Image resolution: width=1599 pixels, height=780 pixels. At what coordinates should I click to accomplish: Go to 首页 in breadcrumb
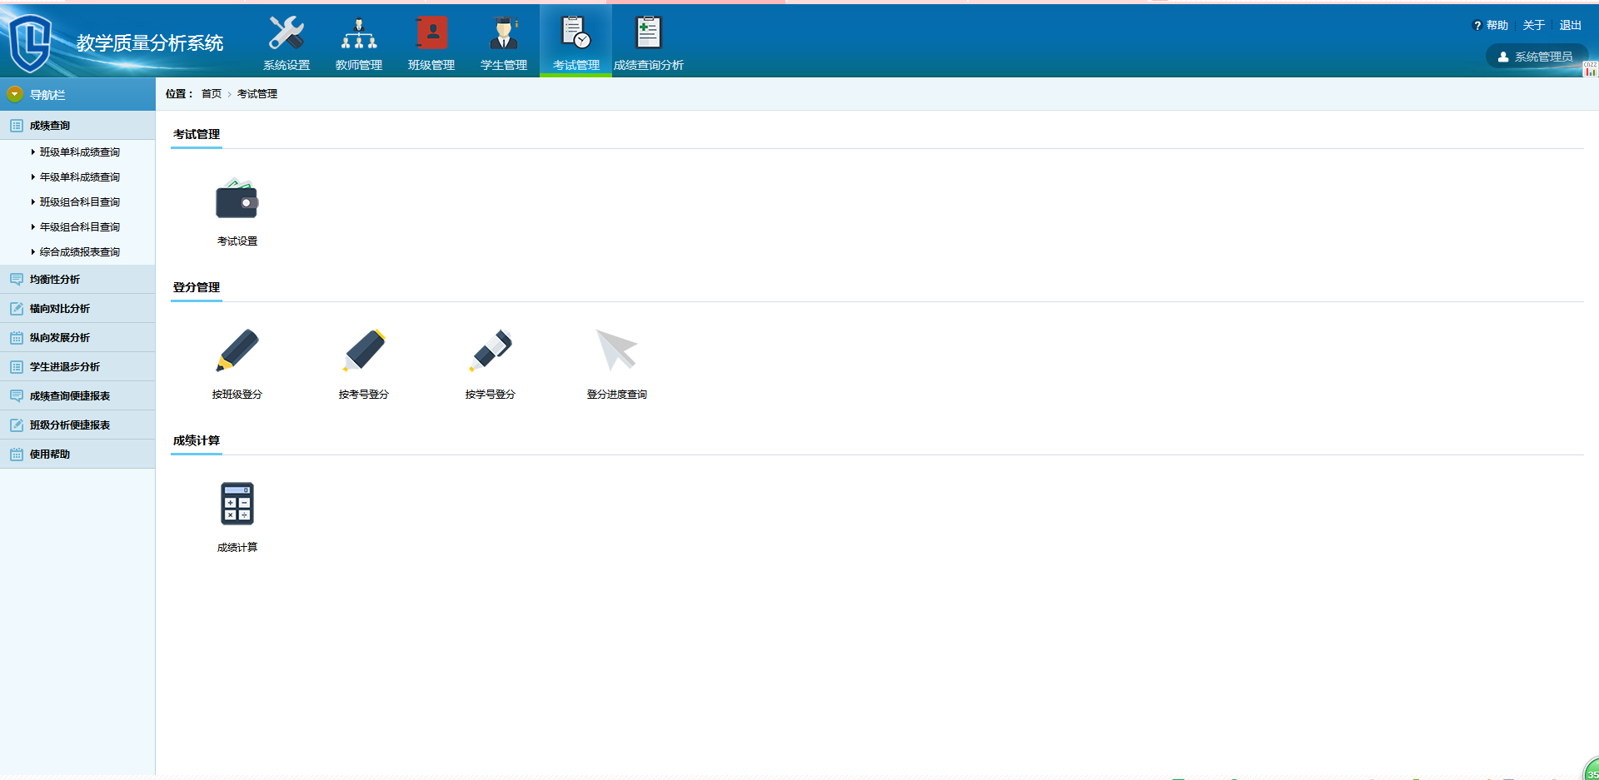coord(212,94)
